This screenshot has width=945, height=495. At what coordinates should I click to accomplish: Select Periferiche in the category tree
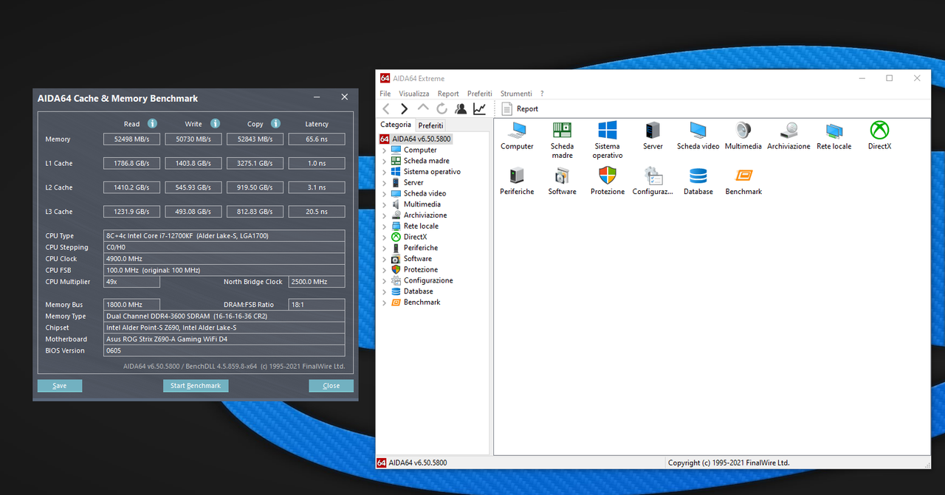pos(420,248)
